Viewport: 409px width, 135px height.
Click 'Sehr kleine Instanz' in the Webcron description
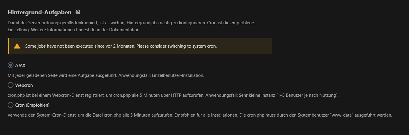click(x=256, y=95)
